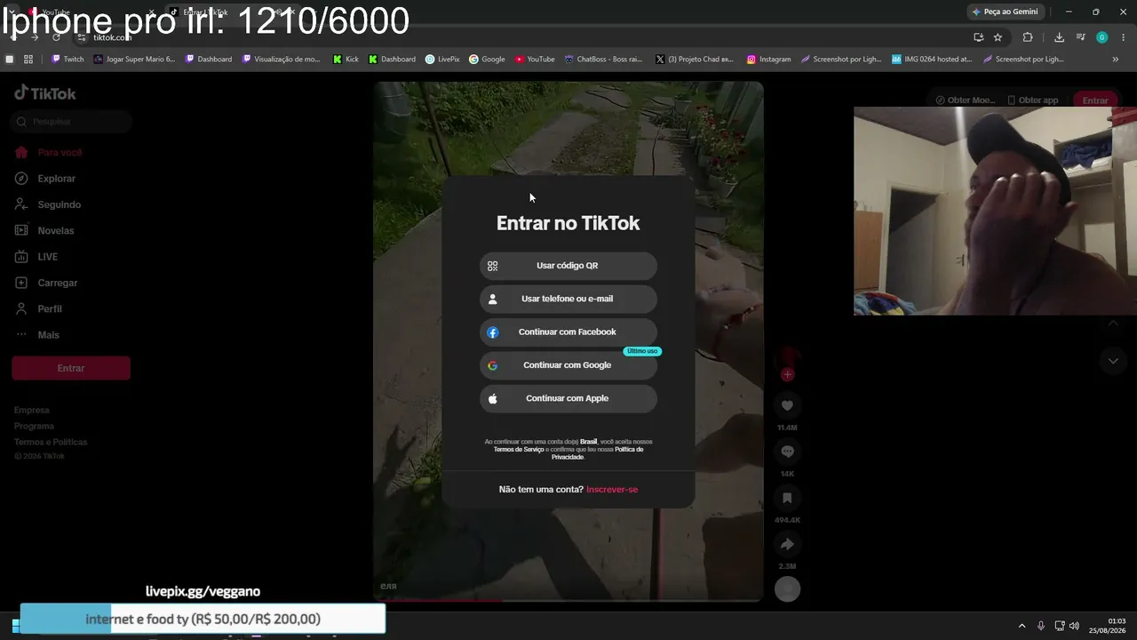Open the network icon in system tray
The width and height of the screenshot is (1137, 640).
(1059, 626)
